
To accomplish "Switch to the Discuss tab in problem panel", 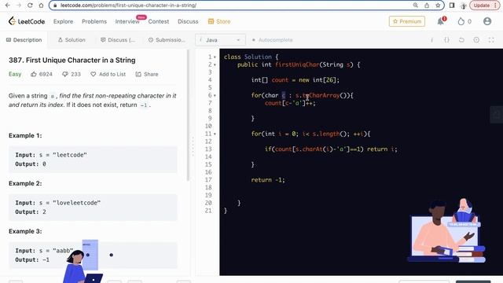I will (x=118, y=40).
